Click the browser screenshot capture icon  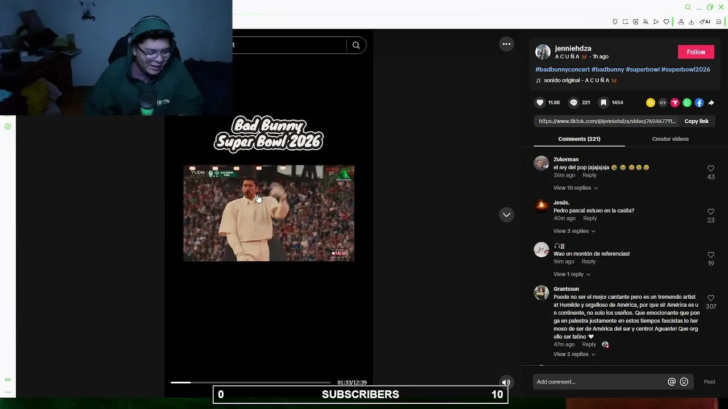click(x=625, y=22)
